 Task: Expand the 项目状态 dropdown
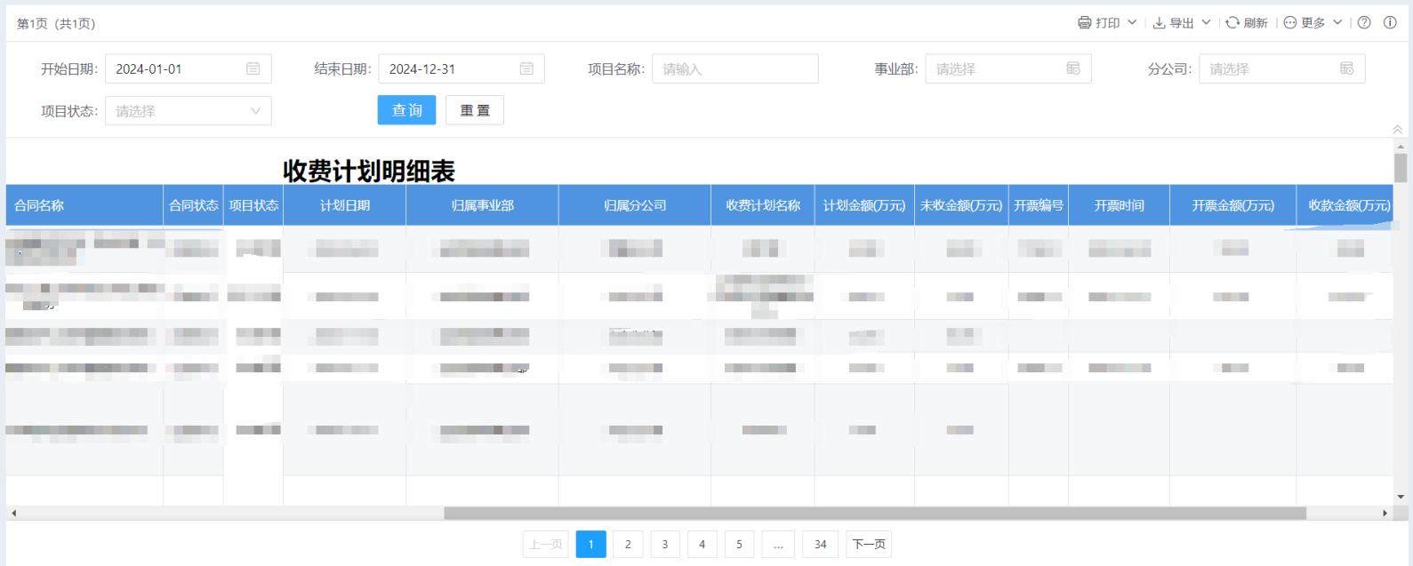pos(255,111)
